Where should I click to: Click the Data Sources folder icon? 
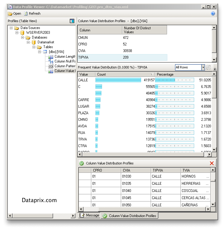[17, 28]
